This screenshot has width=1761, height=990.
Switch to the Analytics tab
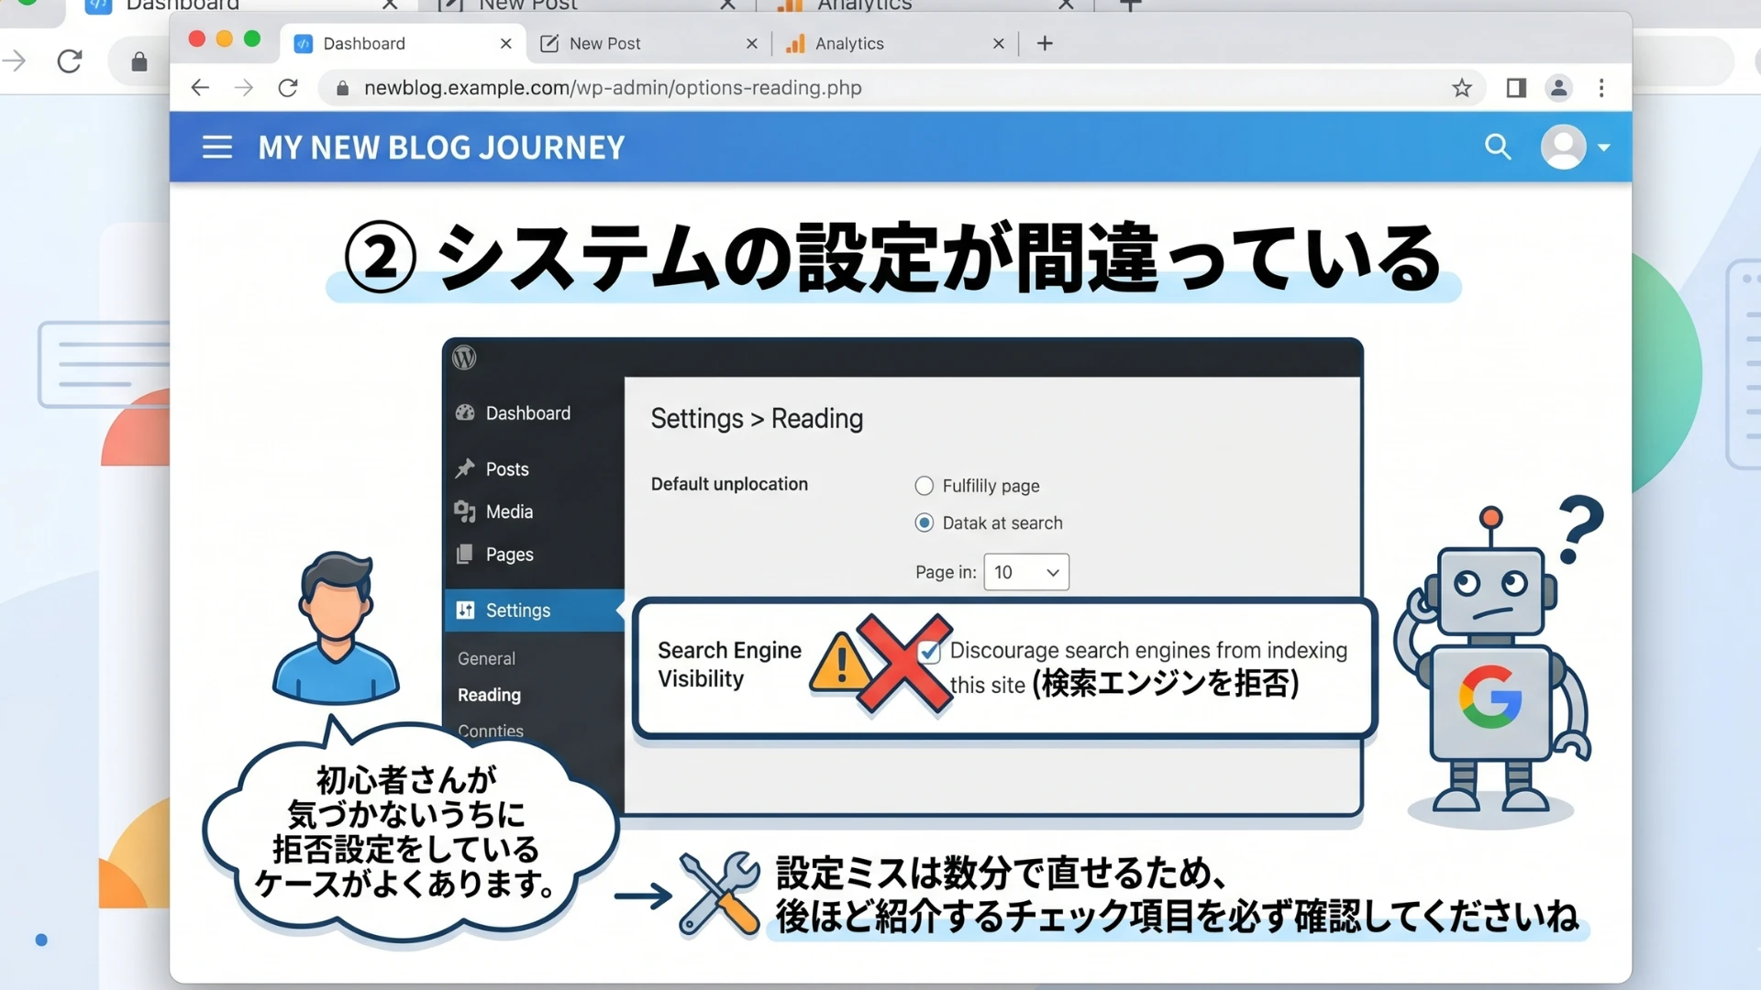894,43
